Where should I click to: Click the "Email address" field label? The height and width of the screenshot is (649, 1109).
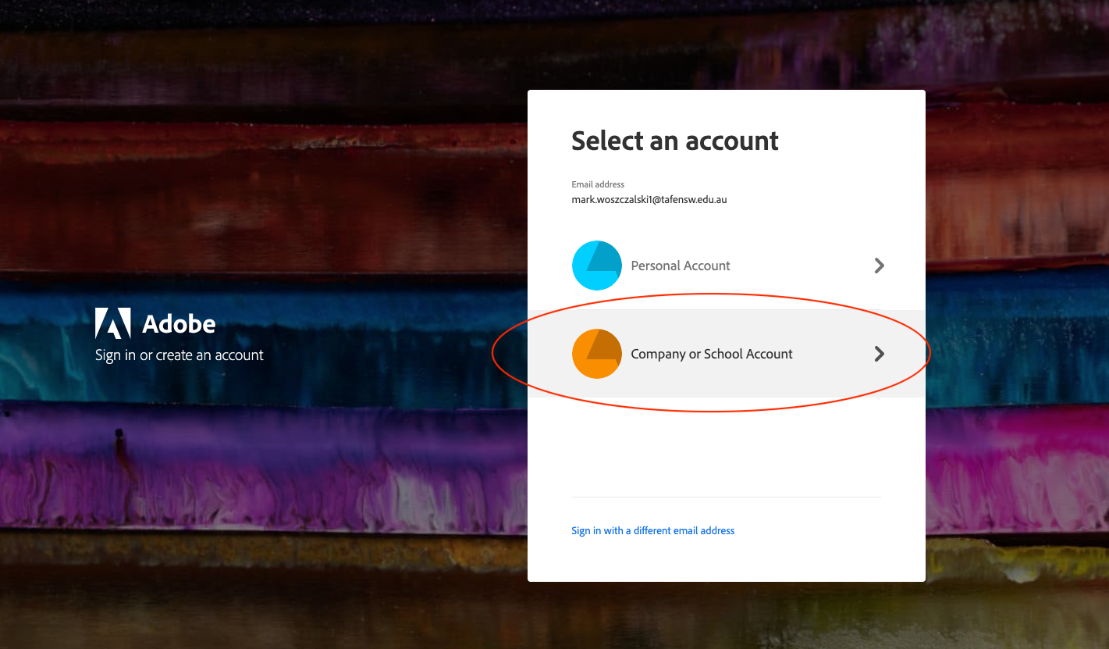coord(598,184)
